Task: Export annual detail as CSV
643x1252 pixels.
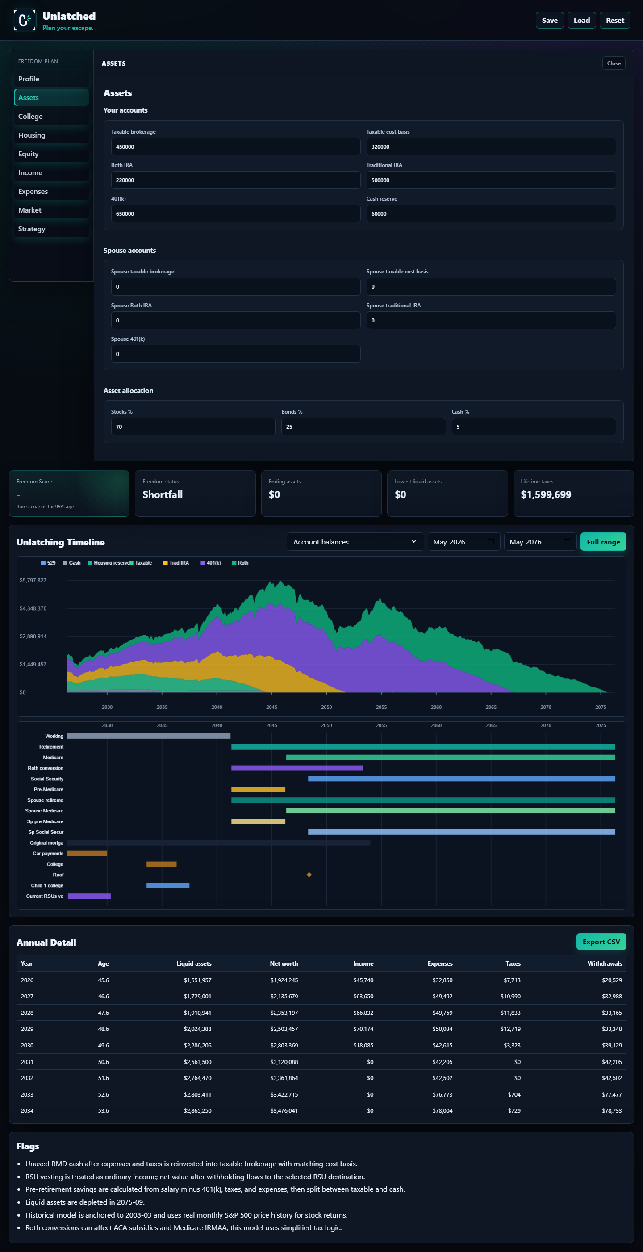Action: point(601,942)
